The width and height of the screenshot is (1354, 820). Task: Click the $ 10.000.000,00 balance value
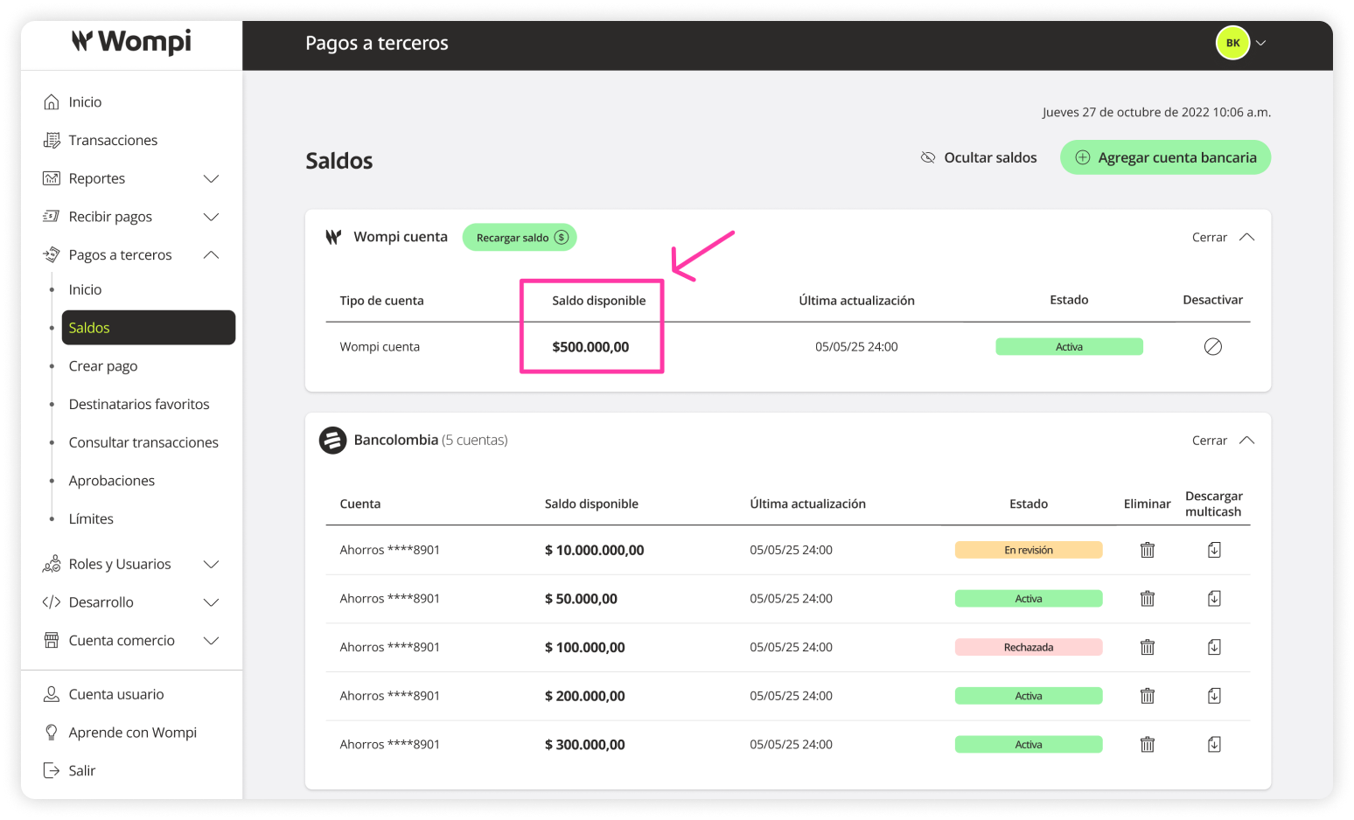[x=594, y=550]
